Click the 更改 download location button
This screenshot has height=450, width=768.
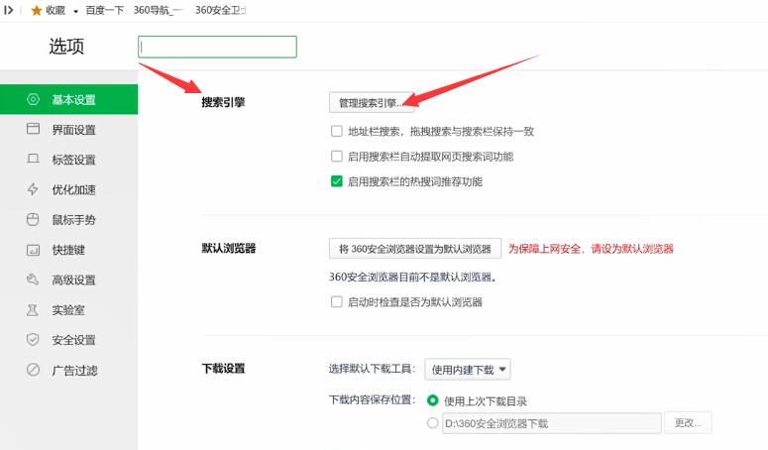[x=688, y=422]
